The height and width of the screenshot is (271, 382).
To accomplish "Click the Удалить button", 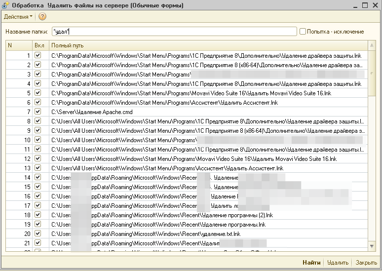I will tap(338, 263).
